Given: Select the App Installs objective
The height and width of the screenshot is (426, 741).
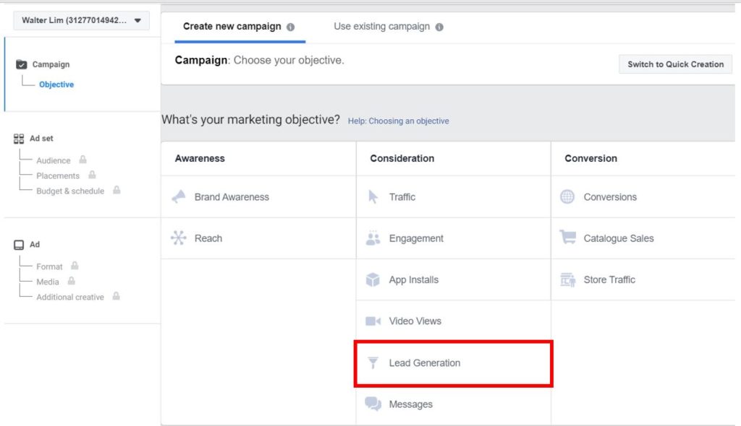Looking at the screenshot, I should (414, 279).
